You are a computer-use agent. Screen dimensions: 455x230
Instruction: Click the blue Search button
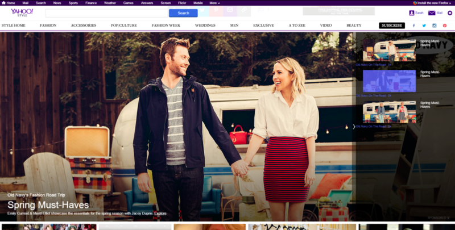click(183, 13)
